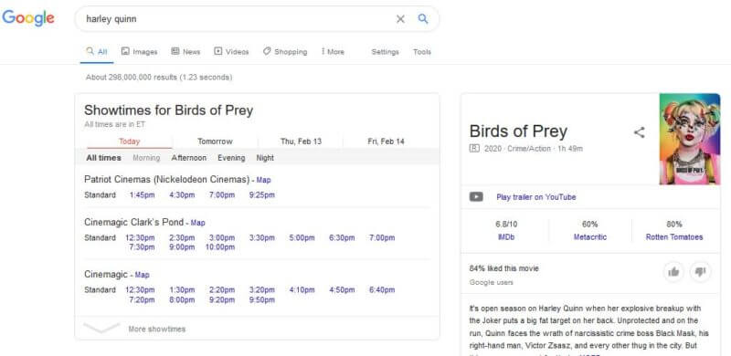Select the Thu, Feb 13 tab

click(301, 141)
